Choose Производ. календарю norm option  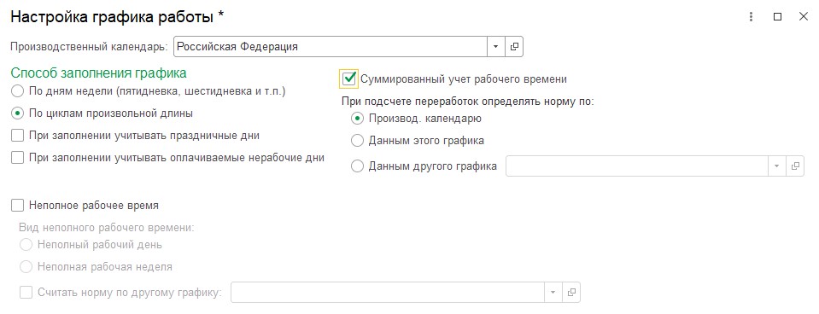(357, 119)
